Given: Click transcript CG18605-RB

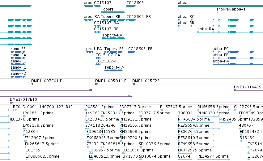Looking at the screenshot, I should coord(131,20).
